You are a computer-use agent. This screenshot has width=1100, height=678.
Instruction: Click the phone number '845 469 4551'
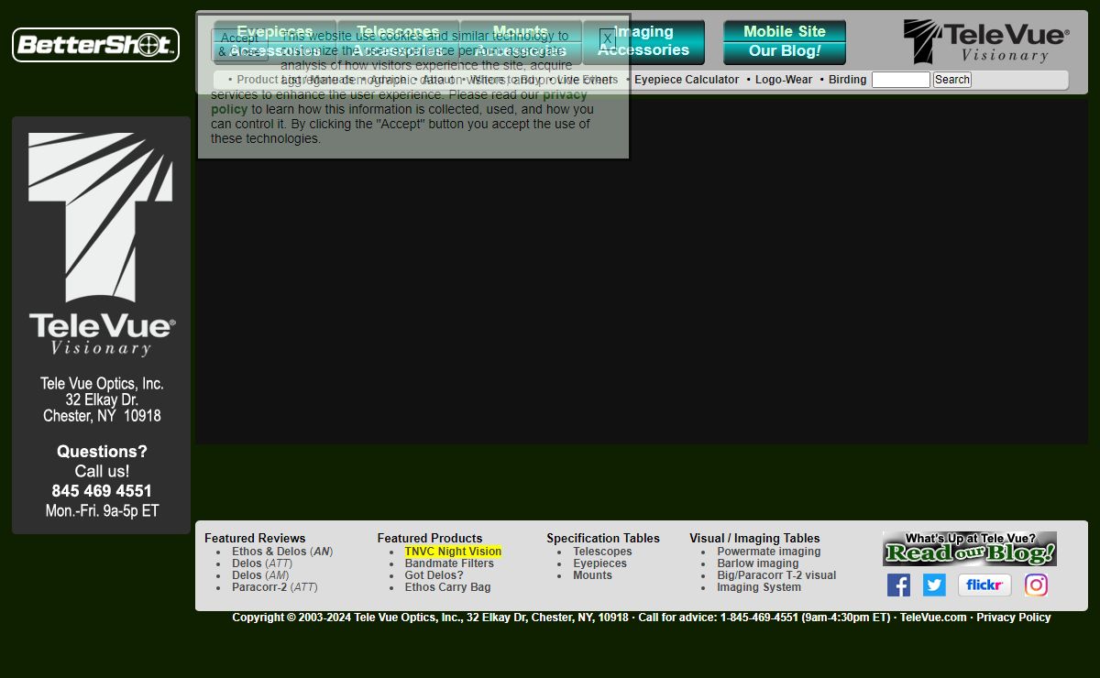[102, 491]
